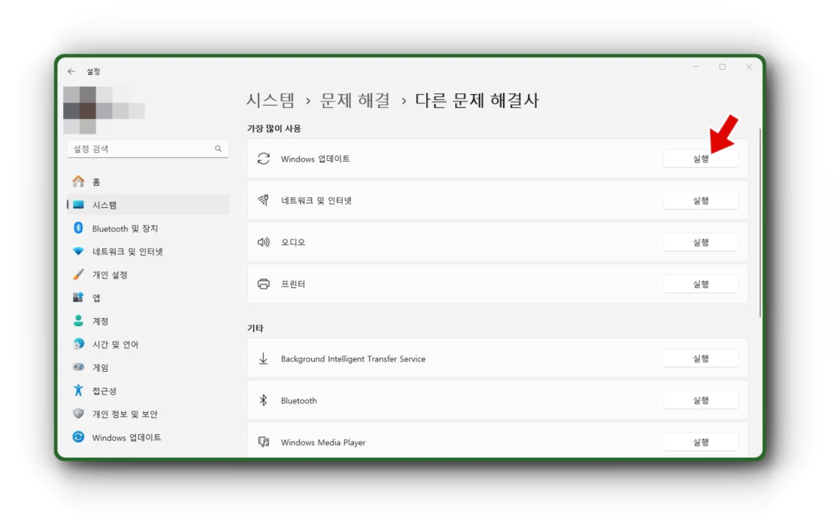Image resolution: width=834 pixels, height=529 pixels.
Task: Click the 네트워크 및 인터넷 sidebar wifi icon
Action: pyautogui.click(x=78, y=251)
